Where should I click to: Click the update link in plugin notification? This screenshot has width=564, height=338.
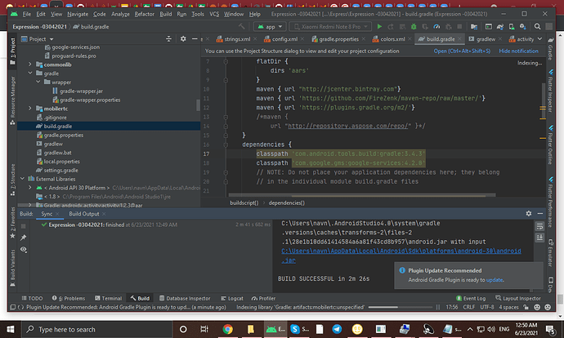point(495,278)
